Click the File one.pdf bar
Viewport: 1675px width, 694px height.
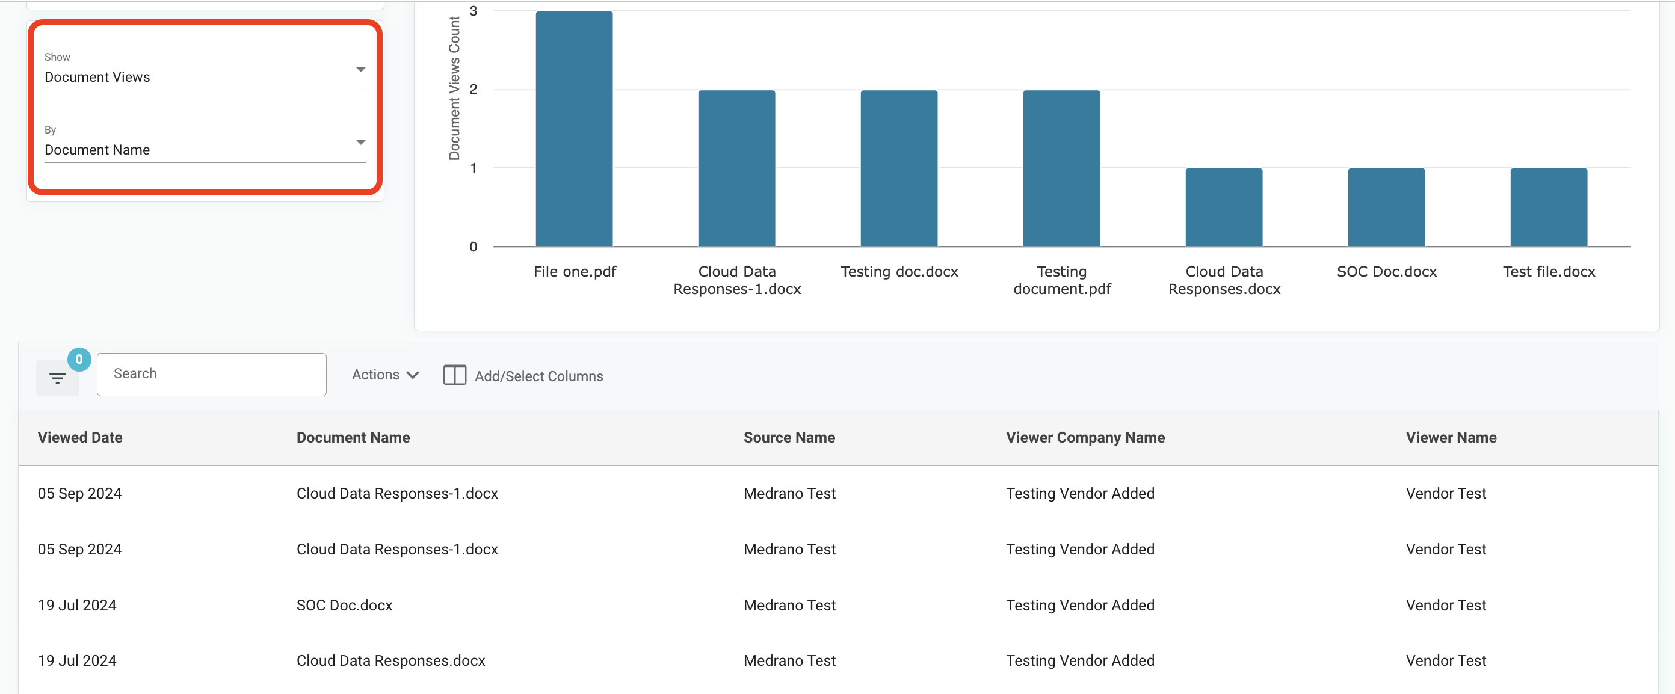574,129
